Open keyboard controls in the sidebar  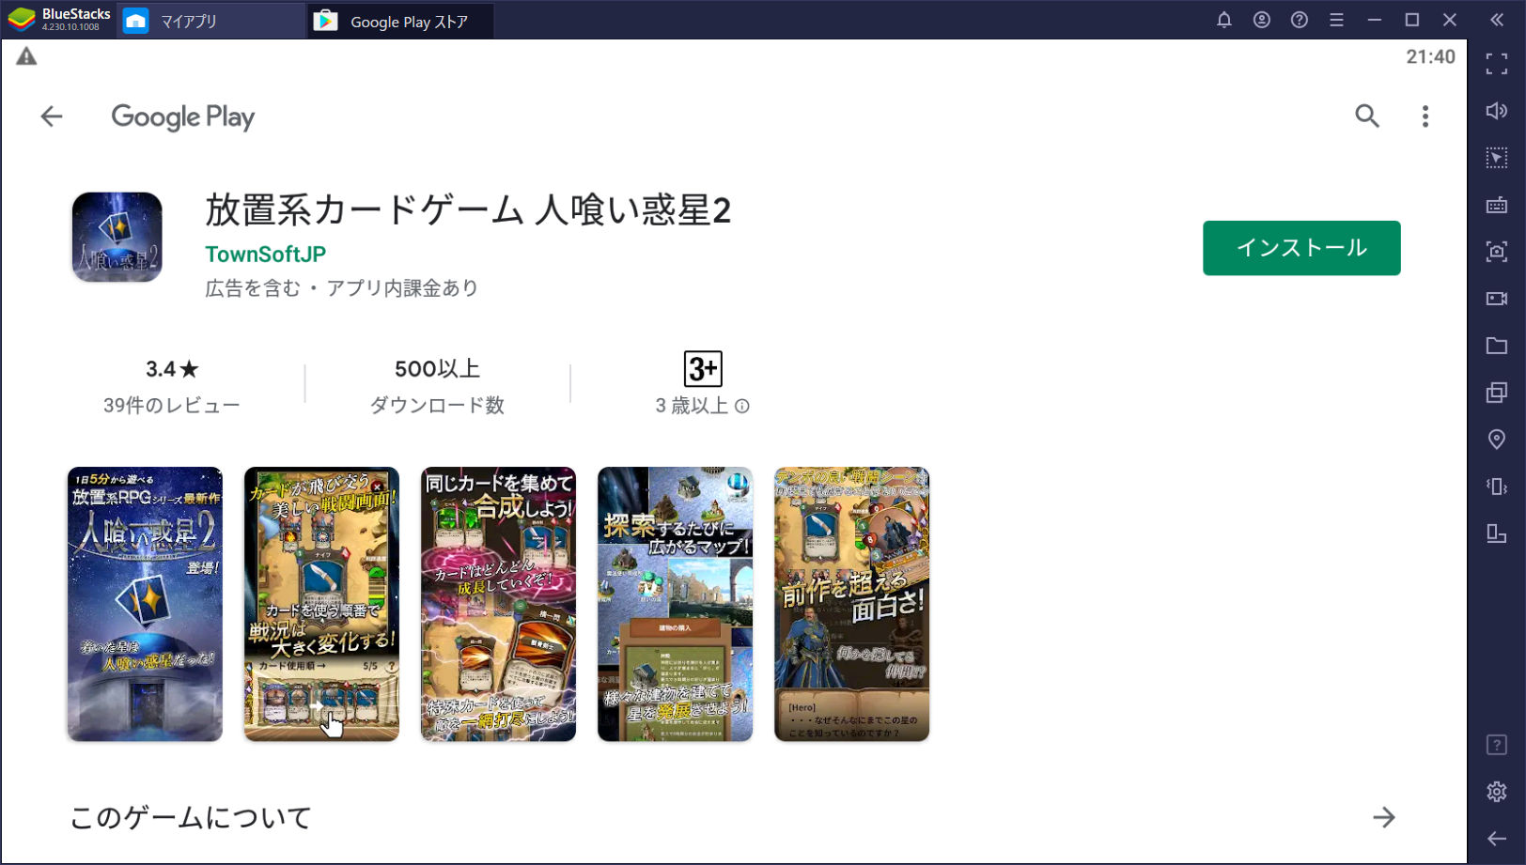pos(1497,205)
